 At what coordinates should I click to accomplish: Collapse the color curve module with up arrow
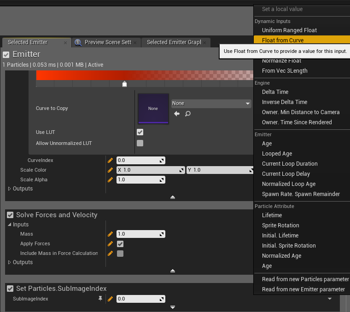(173, 197)
